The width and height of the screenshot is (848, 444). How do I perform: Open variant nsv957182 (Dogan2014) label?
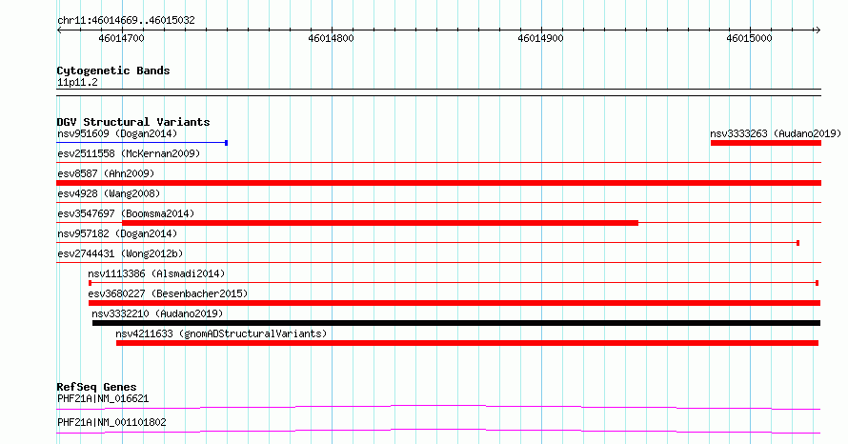pyautogui.click(x=117, y=233)
